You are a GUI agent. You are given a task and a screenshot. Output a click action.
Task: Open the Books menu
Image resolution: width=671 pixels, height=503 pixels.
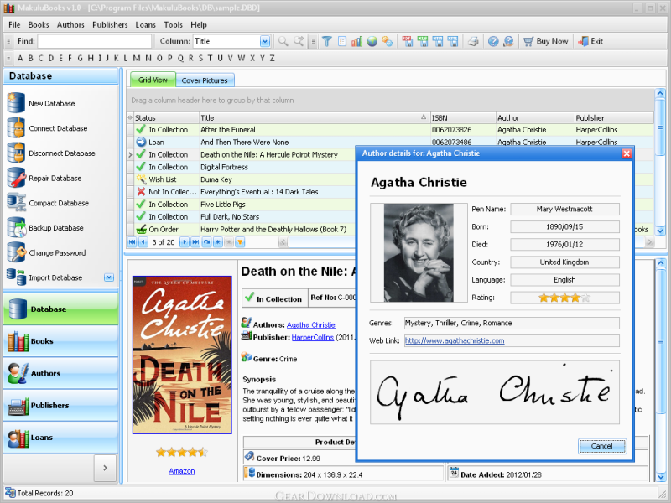(39, 25)
